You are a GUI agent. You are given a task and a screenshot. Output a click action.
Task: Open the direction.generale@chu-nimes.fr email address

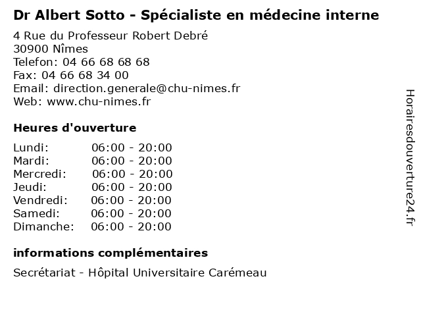(147, 88)
